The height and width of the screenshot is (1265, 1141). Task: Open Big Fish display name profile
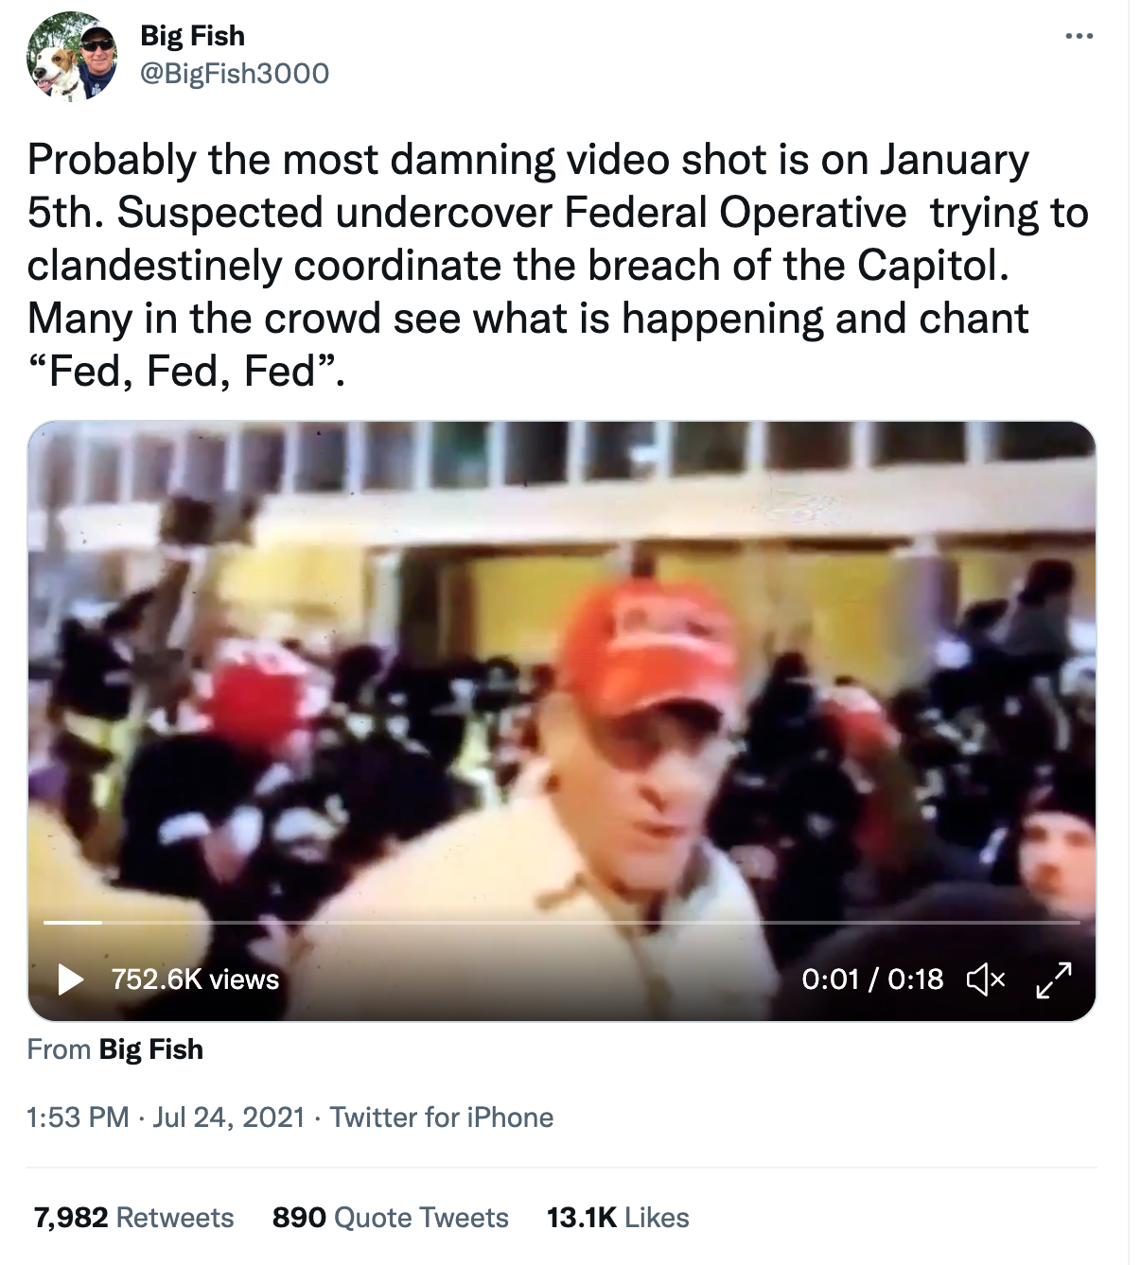point(192,35)
